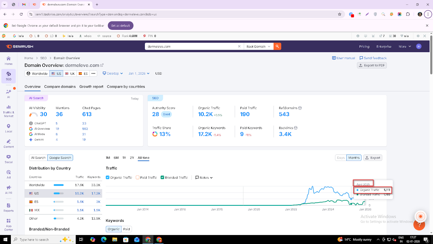
Task: Select the All time range
Action: (x=143, y=158)
